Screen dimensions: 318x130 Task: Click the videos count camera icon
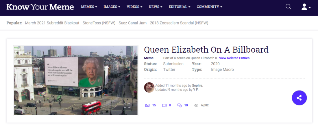pyautogui.click(x=164, y=105)
